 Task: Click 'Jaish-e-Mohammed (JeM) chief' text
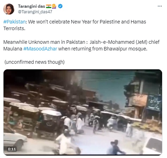124,42
